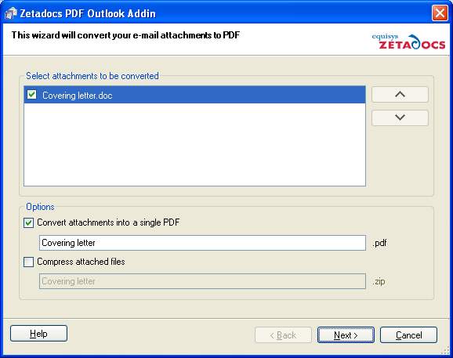Image resolution: width=453 pixels, height=358 pixels.
Task: Click the disabled zip file name field
Action: click(x=202, y=281)
